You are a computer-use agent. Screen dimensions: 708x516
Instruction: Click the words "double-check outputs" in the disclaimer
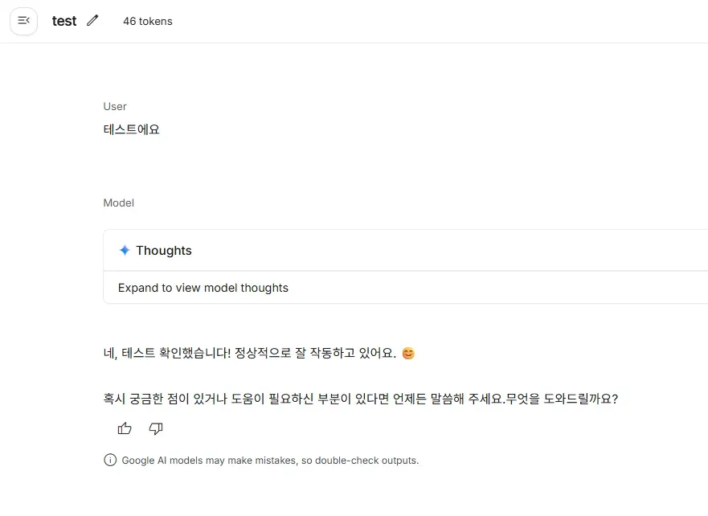366,461
